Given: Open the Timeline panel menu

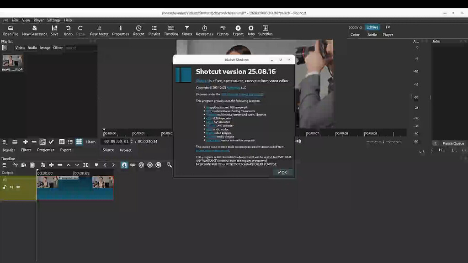Looking at the screenshot, I should click(x=4, y=165).
